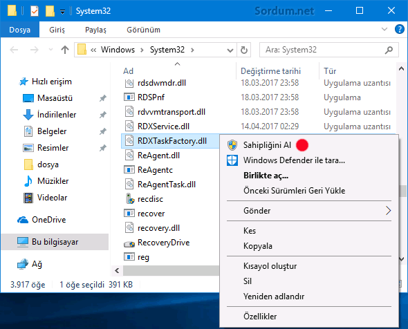Open Müzikler in the navigation pane

(46, 181)
